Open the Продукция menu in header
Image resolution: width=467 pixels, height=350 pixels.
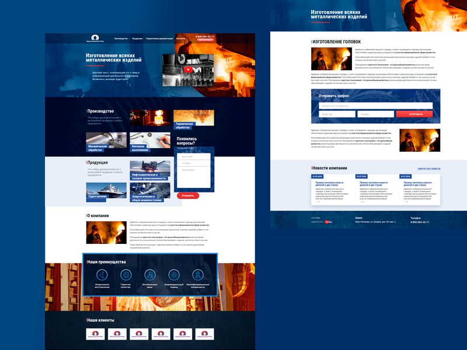pyautogui.click(x=137, y=38)
